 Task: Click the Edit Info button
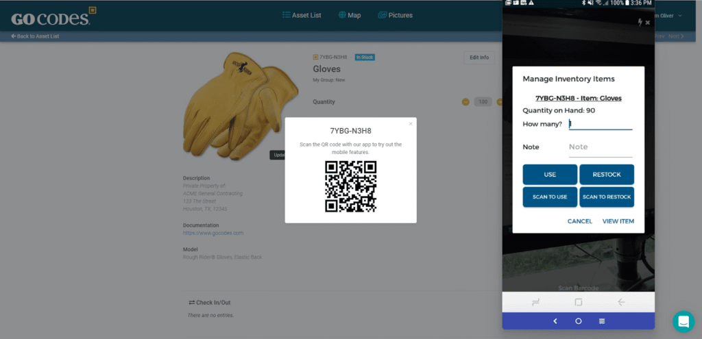click(479, 58)
